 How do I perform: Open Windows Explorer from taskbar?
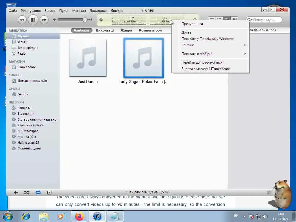(44, 216)
